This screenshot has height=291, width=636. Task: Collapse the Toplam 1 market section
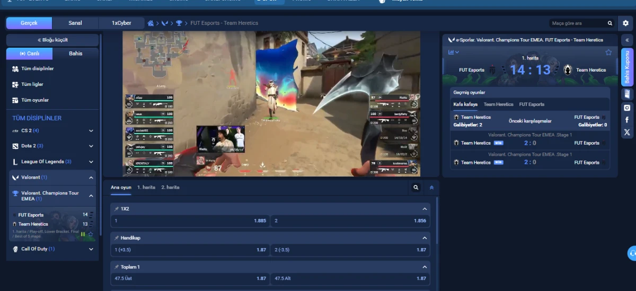pos(425,267)
